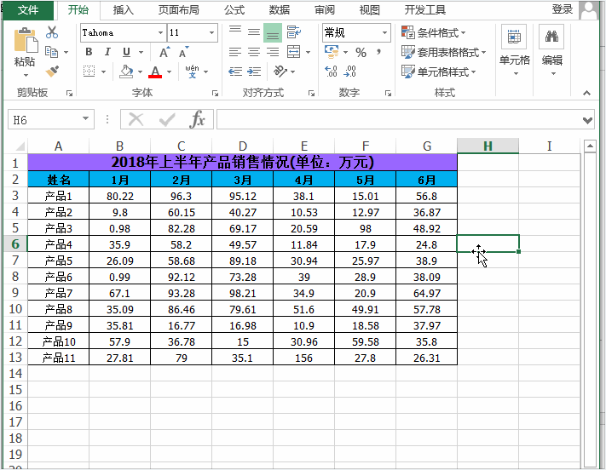The image size is (606, 470).
Task: Open font color dropdown arrow
Action: (x=169, y=72)
